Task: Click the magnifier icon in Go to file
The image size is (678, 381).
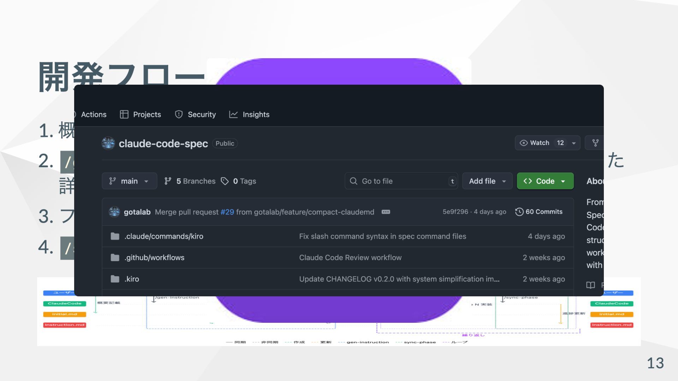Action: coord(353,181)
